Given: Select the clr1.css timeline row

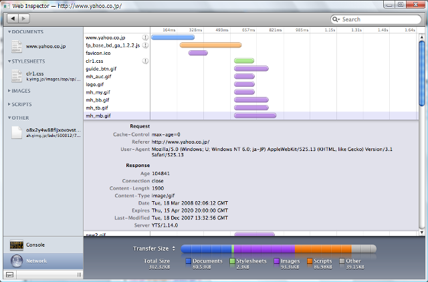Looking at the screenshot, I should pyautogui.click(x=251, y=61).
